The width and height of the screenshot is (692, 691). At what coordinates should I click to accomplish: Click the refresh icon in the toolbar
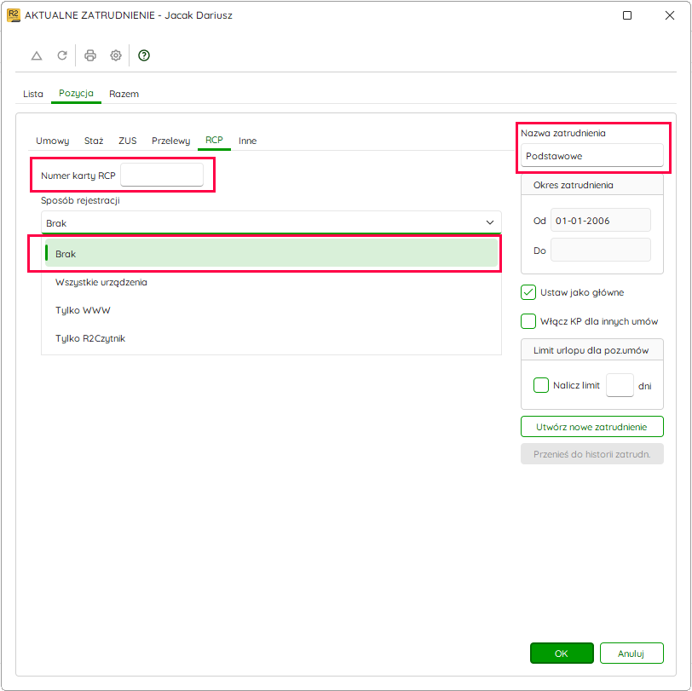[x=62, y=55]
